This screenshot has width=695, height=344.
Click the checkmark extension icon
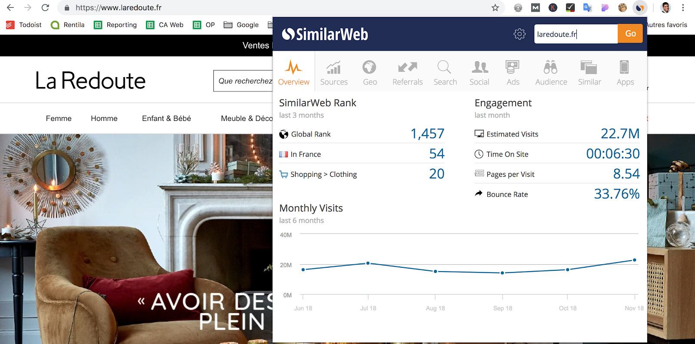[570, 7]
